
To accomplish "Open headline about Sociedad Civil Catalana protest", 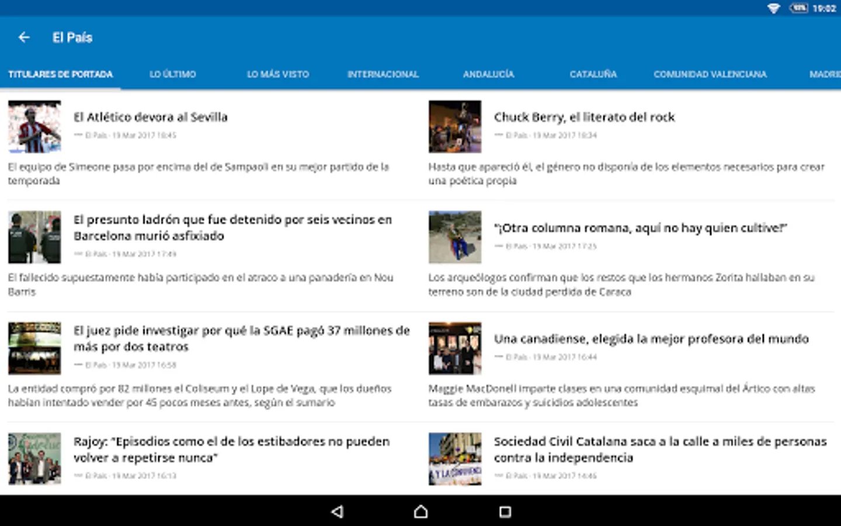I will [661, 449].
